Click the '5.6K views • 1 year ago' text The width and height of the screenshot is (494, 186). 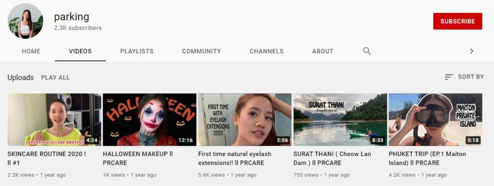pyautogui.click(x=228, y=175)
